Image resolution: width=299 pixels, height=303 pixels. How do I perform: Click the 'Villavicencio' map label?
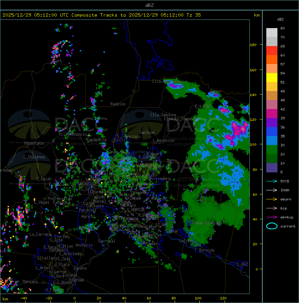pyautogui.click(x=73, y=134)
